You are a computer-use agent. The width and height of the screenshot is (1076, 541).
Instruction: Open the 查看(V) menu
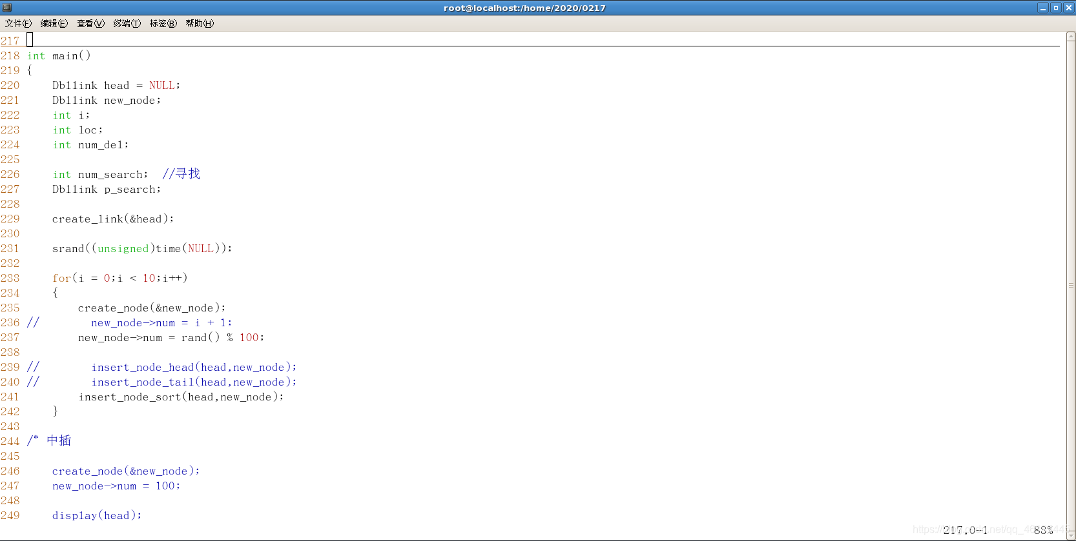(x=90, y=23)
